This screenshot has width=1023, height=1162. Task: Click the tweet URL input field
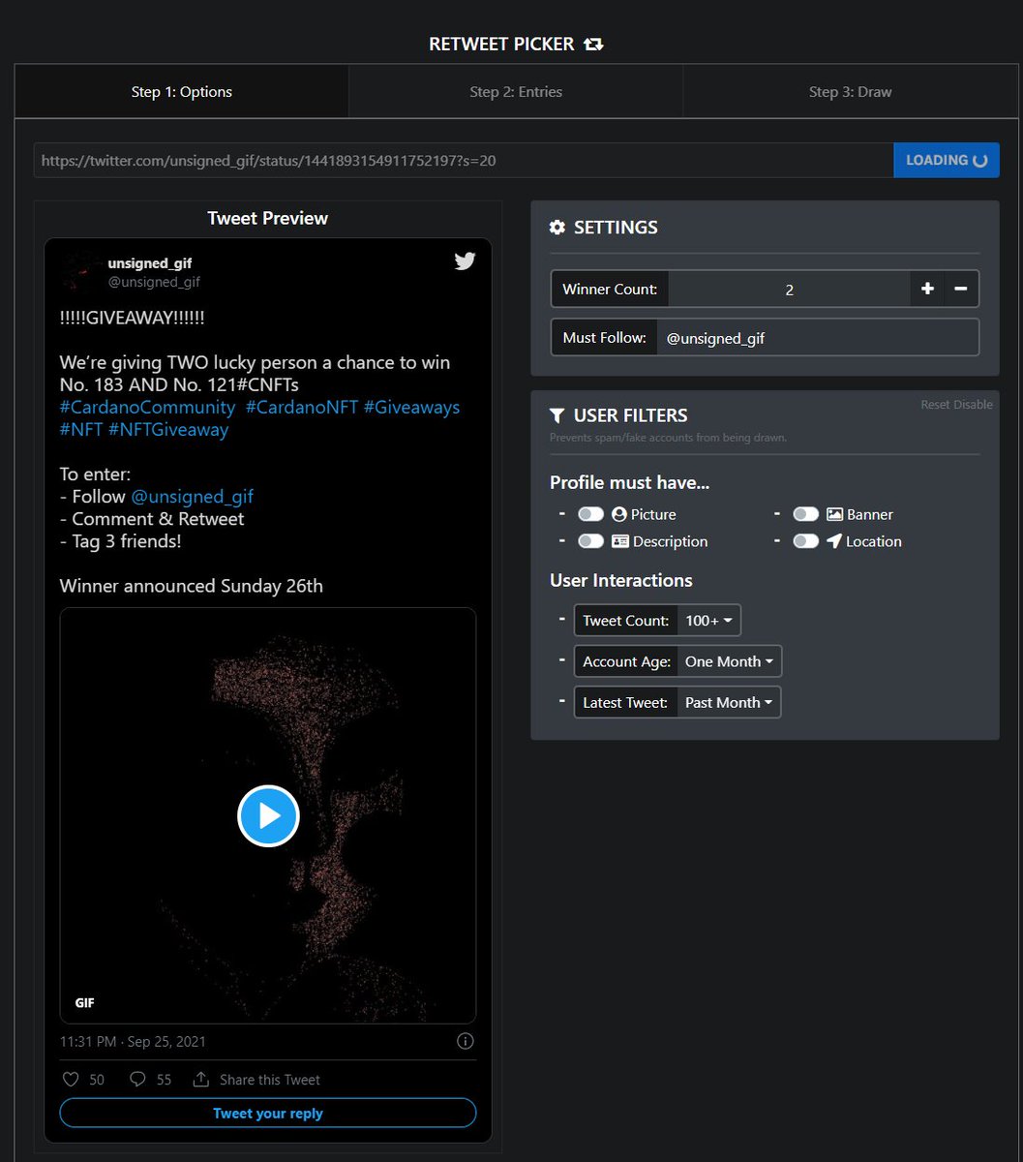(464, 160)
